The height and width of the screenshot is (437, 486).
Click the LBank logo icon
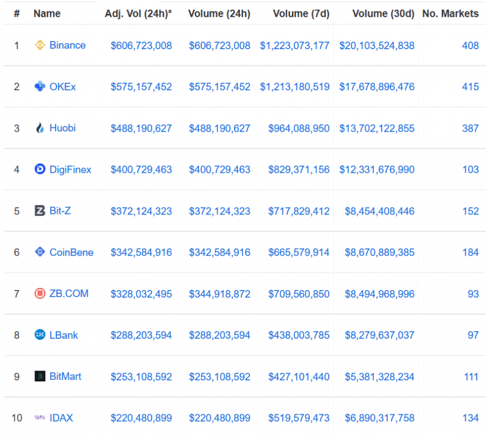point(39,335)
